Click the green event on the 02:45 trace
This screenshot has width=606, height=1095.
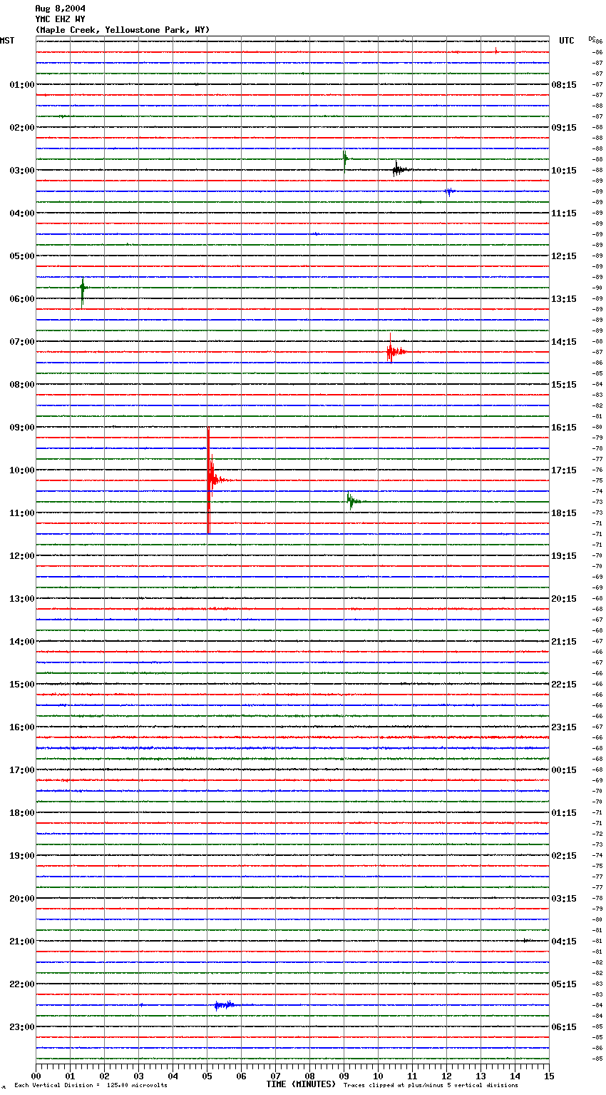coord(345,160)
